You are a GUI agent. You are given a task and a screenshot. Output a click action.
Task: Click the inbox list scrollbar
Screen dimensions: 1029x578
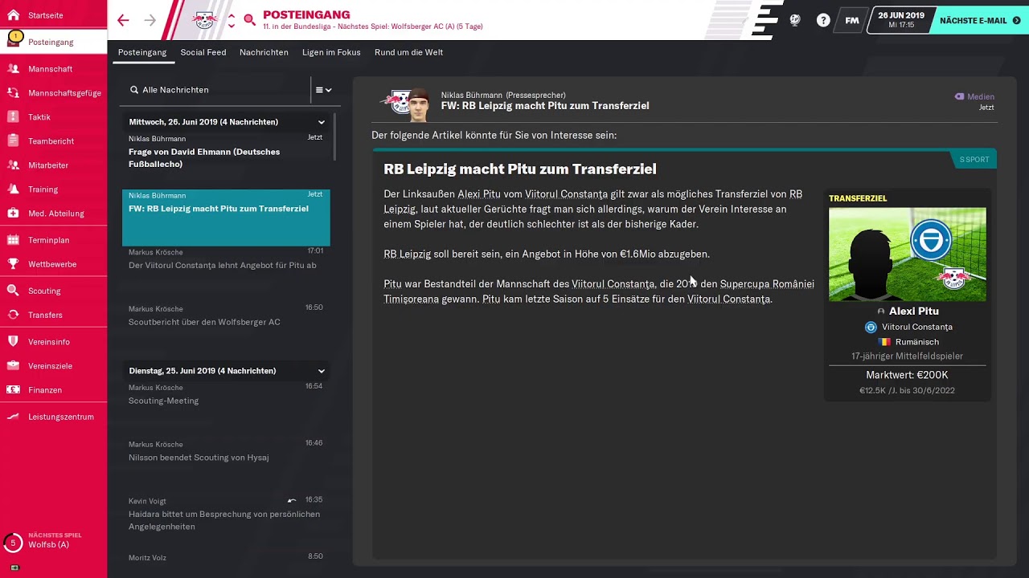point(334,138)
